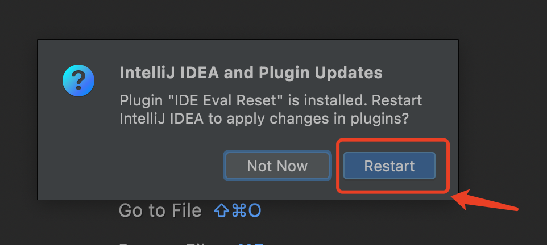The height and width of the screenshot is (245, 547).
Task: Click the empty dialog area below the question icon
Action: [78, 150]
